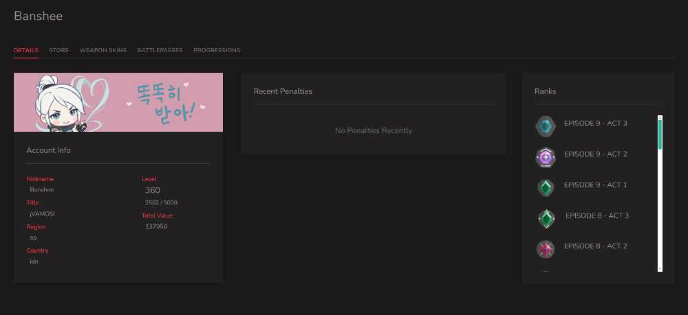Select the EPISODE 9 - ACT 3 text
This screenshot has width=688, height=315.
595,124
